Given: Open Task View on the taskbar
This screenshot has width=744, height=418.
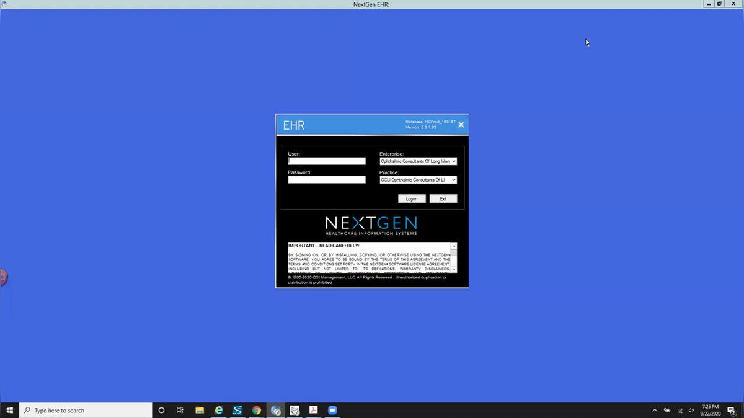Looking at the screenshot, I should tap(180, 411).
